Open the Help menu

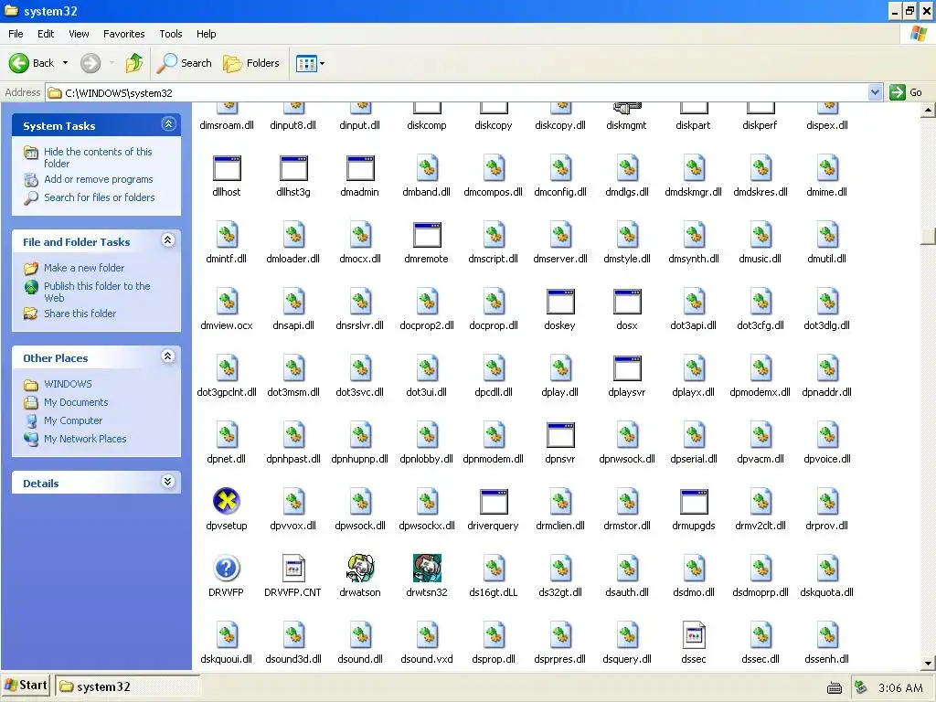[x=207, y=34]
